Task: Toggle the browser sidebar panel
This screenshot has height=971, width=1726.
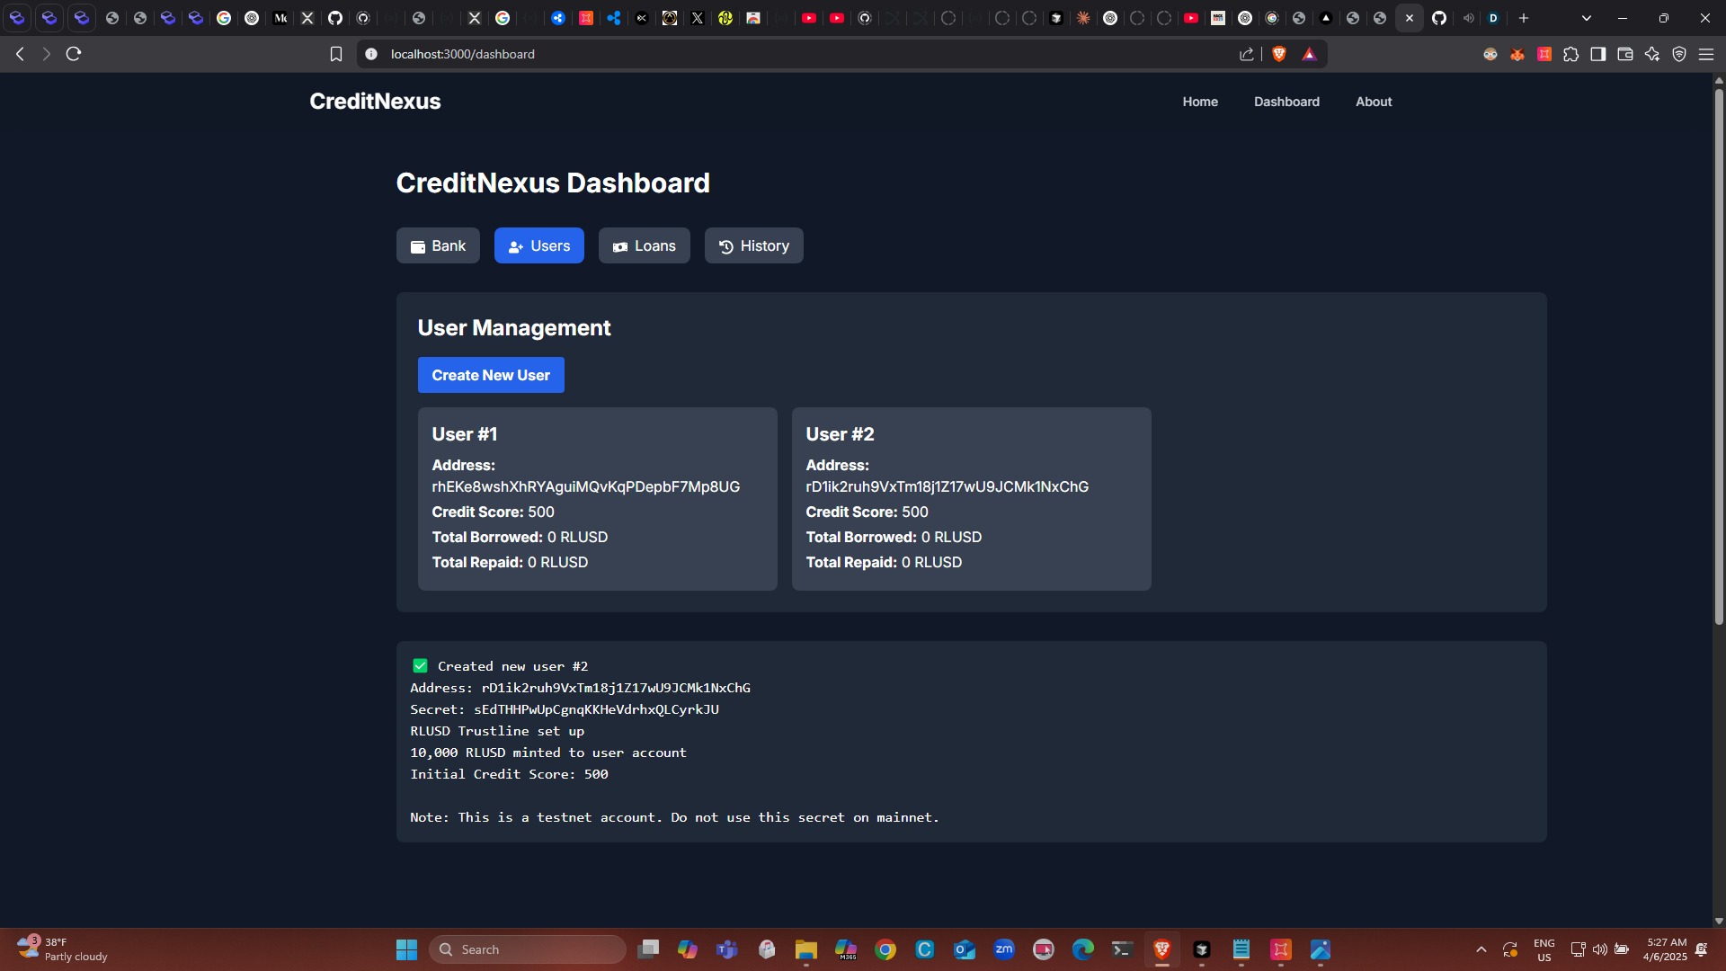Action: [x=1597, y=54]
